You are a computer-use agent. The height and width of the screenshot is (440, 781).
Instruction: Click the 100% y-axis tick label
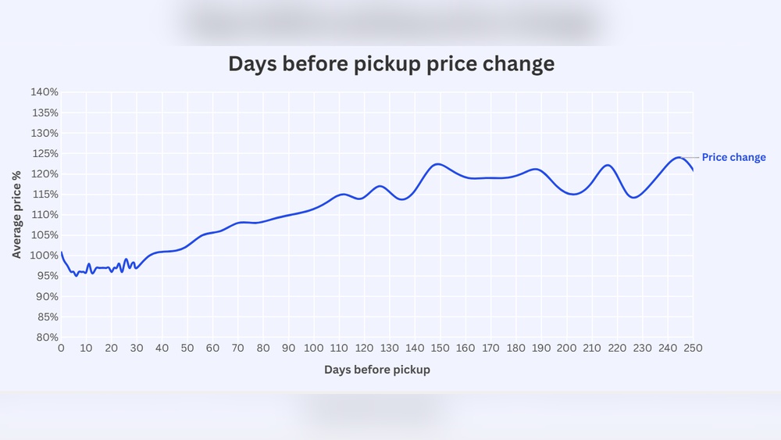click(x=45, y=256)
